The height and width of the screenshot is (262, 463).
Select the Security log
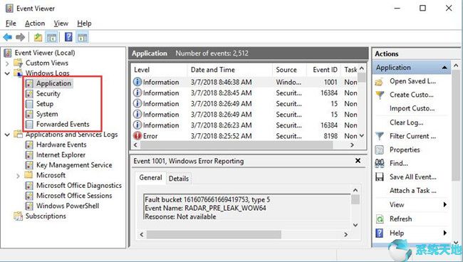click(x=48, y=93)
